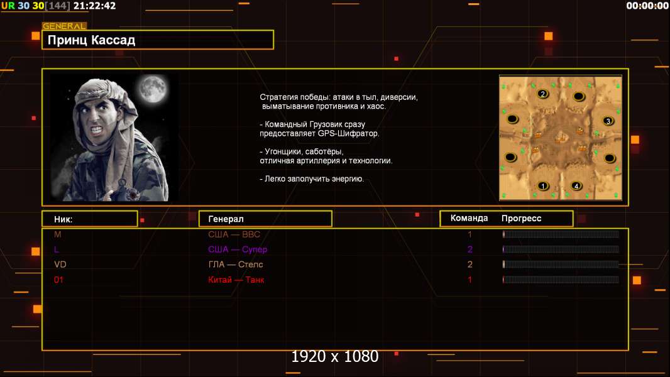Click the unnumbered start spot beside position 2
670x377 pixels.
(579, 97)
